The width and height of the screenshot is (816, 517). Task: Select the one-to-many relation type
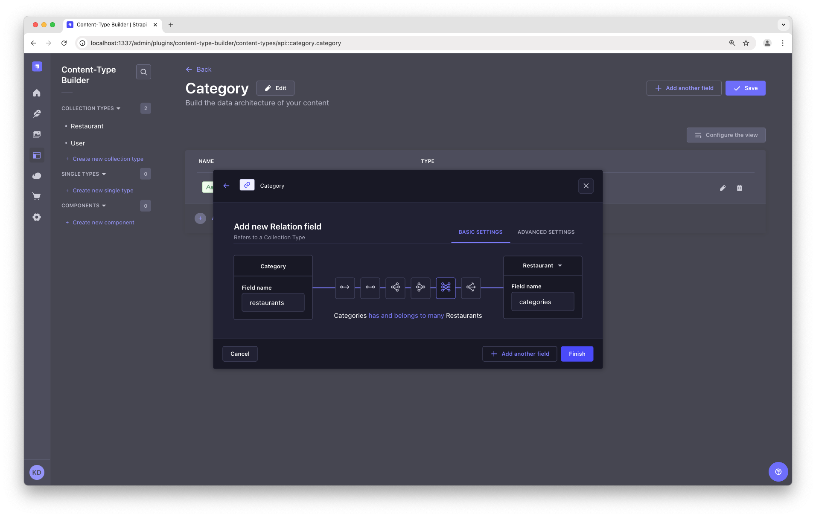(x=395, y=288)
